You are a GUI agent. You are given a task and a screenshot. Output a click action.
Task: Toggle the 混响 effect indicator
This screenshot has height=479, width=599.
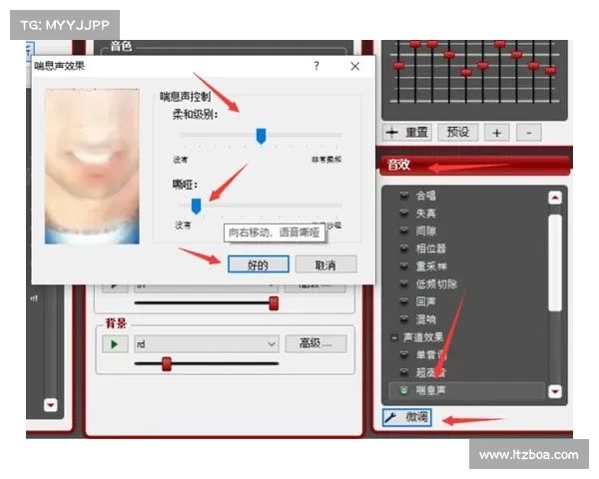(x=403, y=319)
